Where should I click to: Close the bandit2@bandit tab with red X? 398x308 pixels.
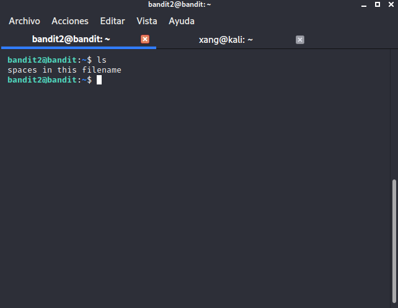[145, 39]
